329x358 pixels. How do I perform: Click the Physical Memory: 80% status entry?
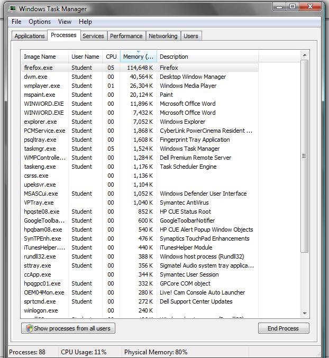click(156, 352)
